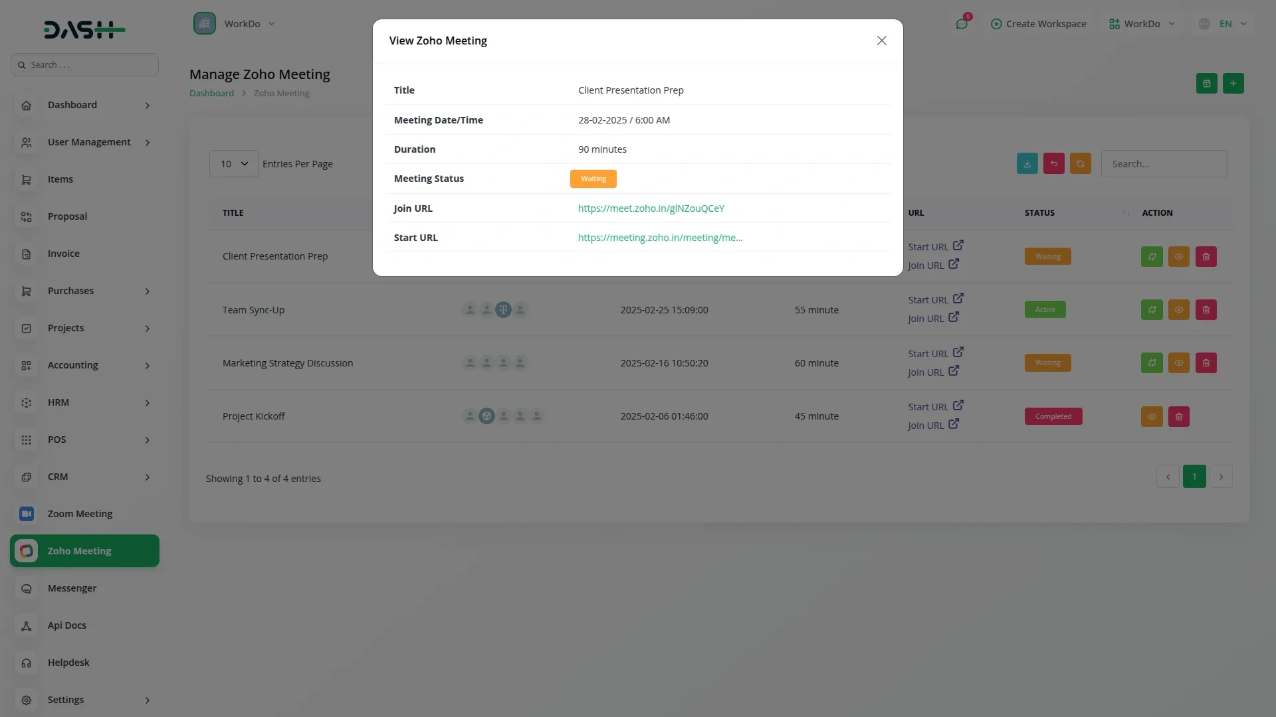The height and width of the screenshot is (717, 1276).
Task: Open the calendar view icon above the table
Action: [1207, 83]
